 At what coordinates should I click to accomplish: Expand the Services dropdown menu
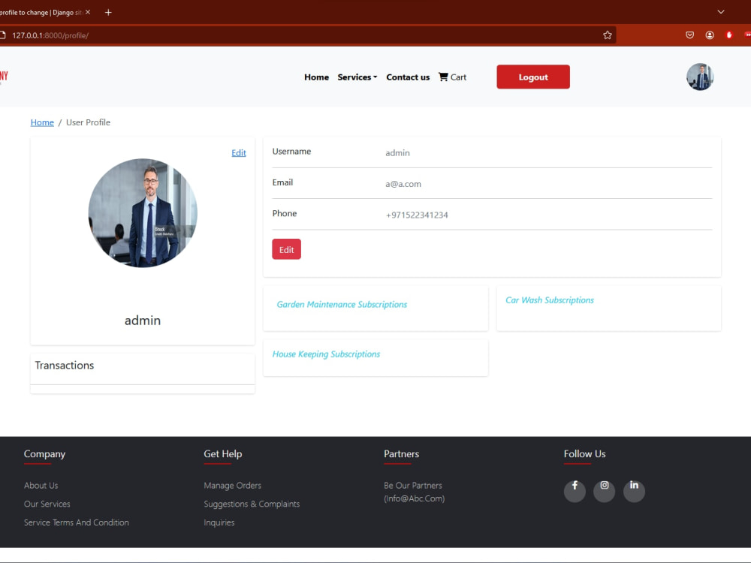(357, 77)
